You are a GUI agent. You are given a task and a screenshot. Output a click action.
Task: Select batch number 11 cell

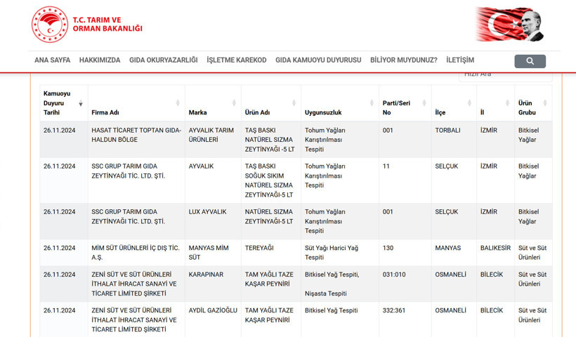pyautogui.click(x=405, y=180)
